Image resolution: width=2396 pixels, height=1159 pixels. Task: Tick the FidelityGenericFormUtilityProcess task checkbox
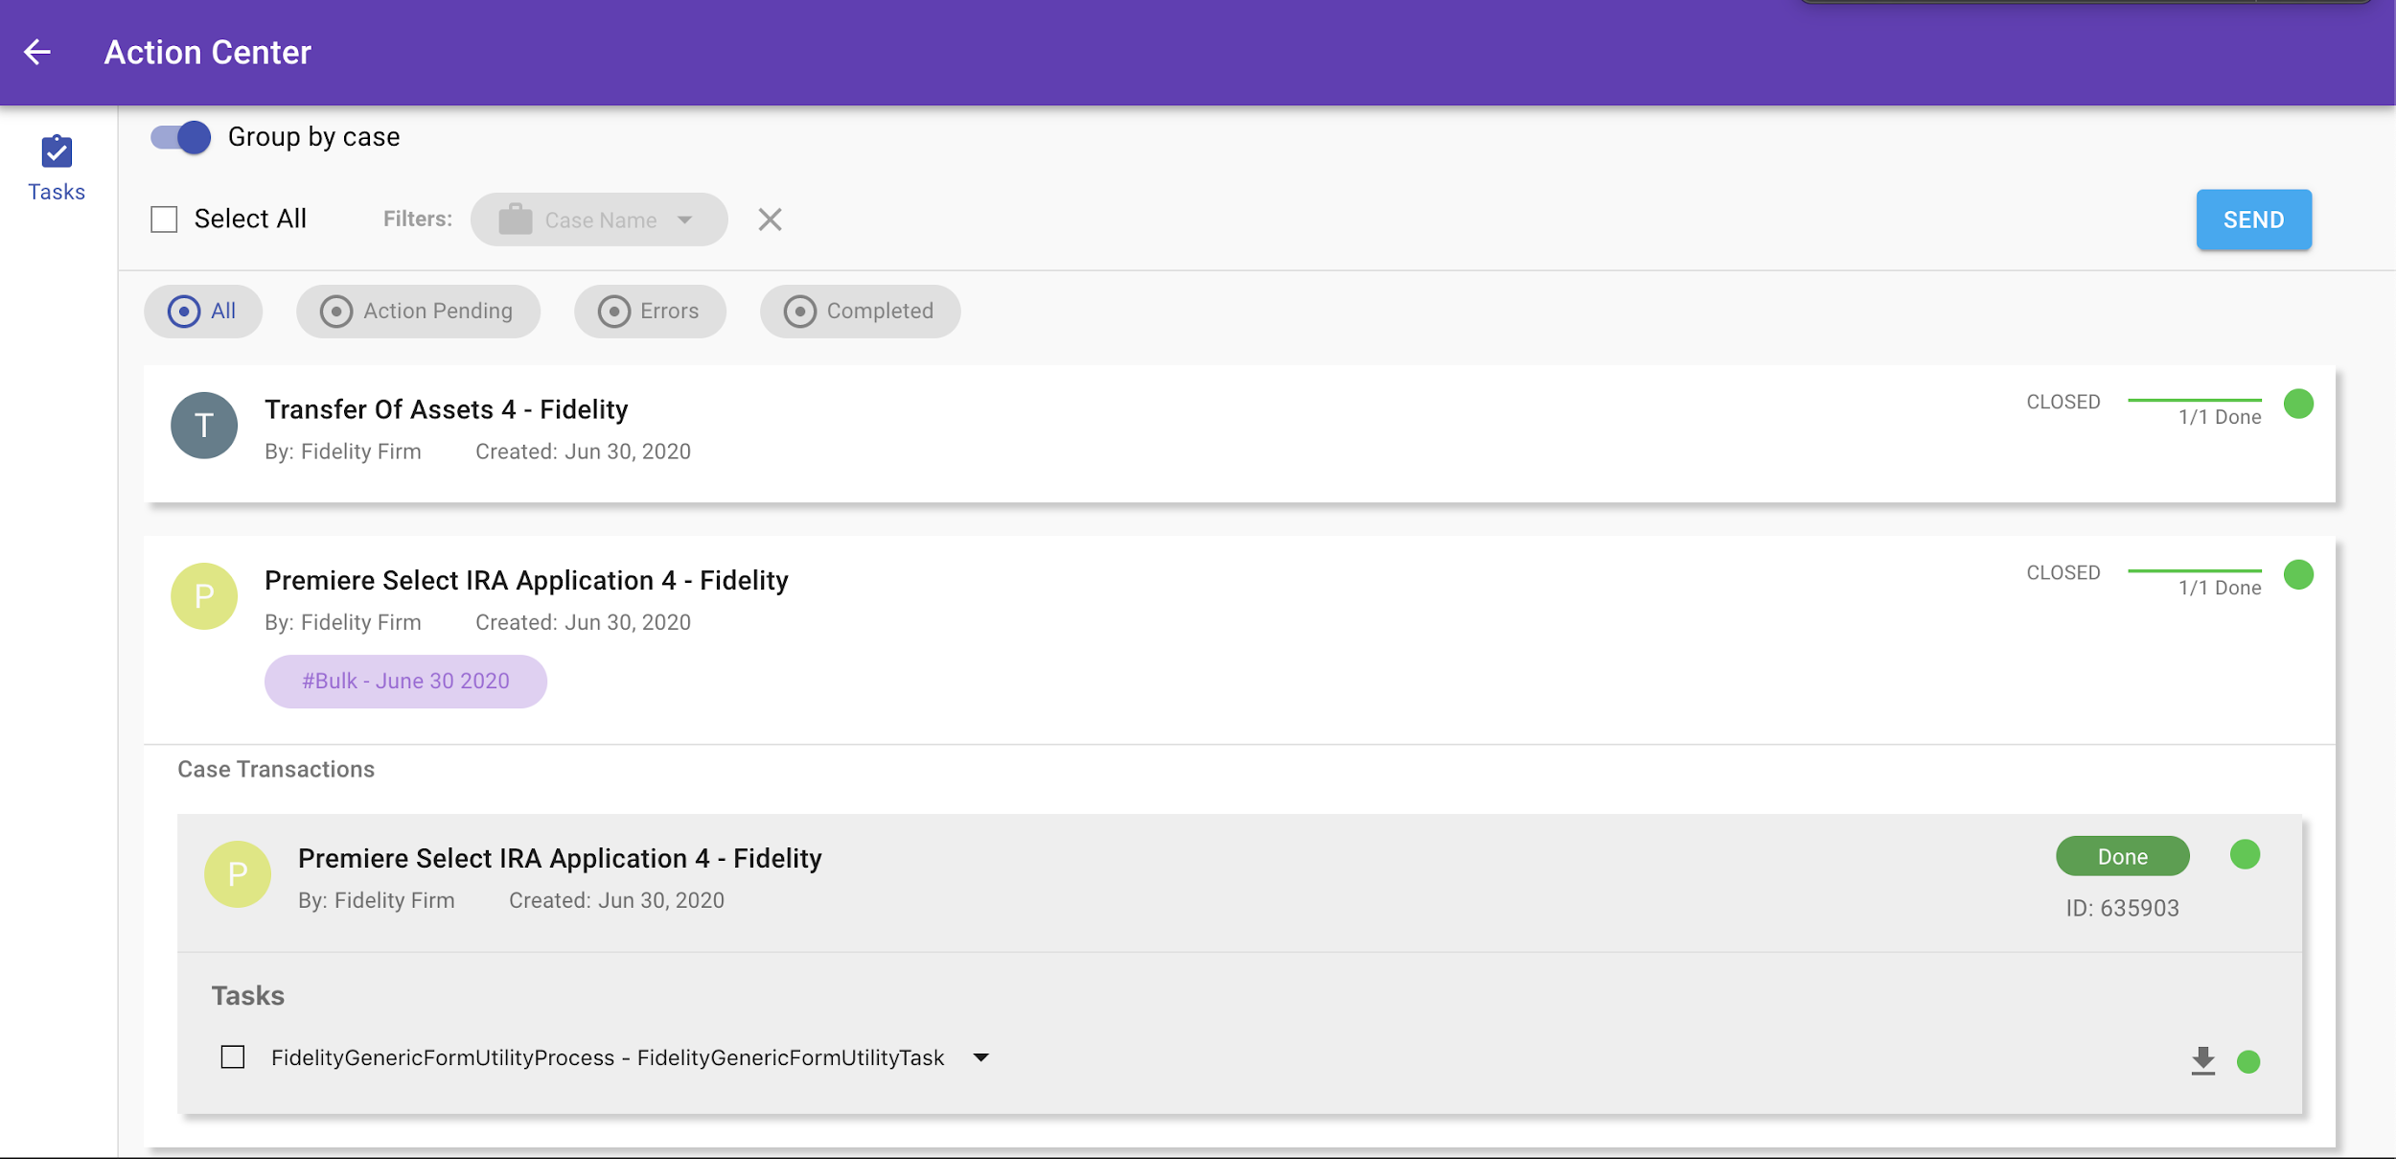pyautogui.click(x=233, y=1056)
